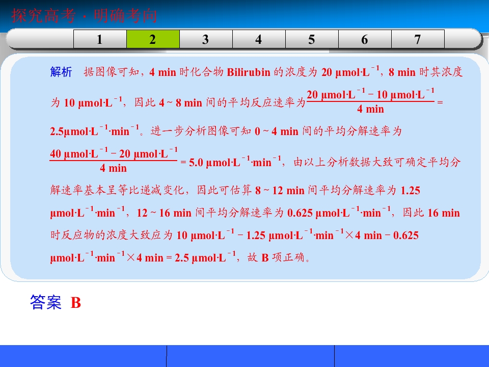This screenshot has height=367, width=489.
Task: Click the 40 μmol·L⁻¹ − 20 μmol·L⁻¹ fraction
Action: (x=114, y=160)
